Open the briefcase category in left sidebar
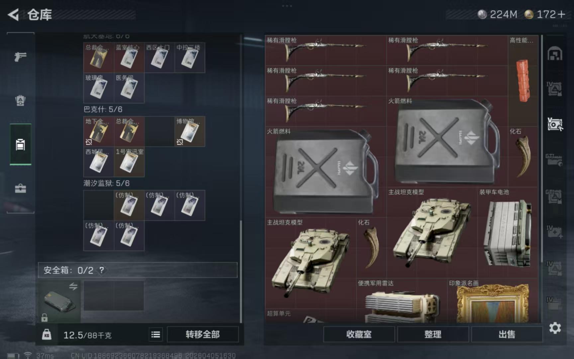This screenshot has height=359, width=574. pos(20,188)
